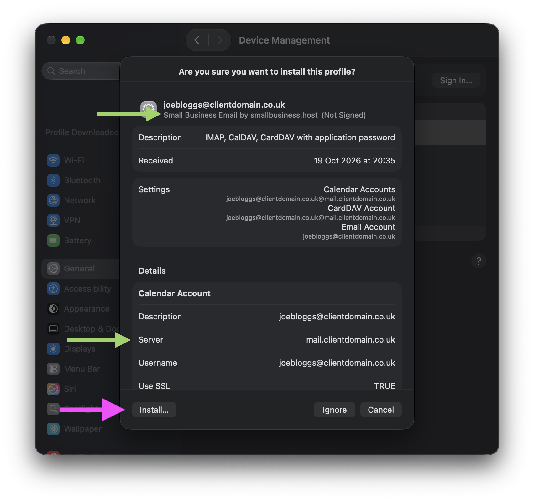Click the Displays sun icon

point(53,349)
